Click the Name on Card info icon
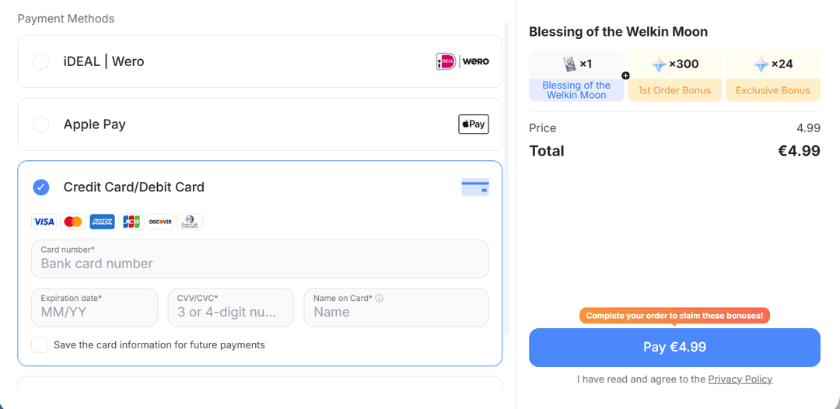840x409 pixels. pos(380,298)
